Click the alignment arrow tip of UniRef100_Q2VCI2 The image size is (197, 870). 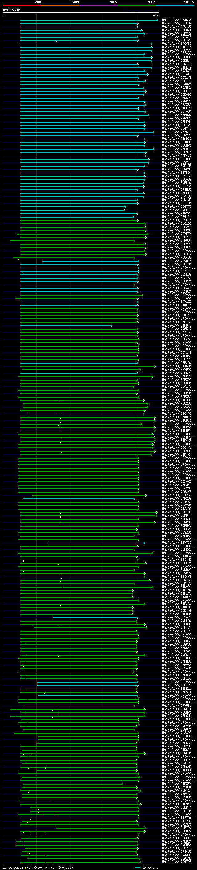tap(154, 132)
